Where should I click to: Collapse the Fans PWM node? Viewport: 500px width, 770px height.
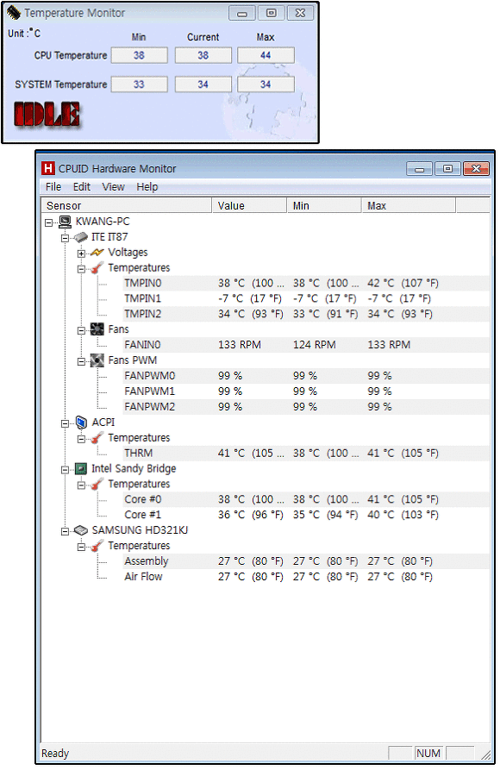[81, 361]
